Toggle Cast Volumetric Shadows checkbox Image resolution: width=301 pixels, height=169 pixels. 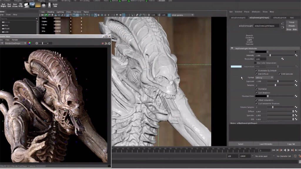pyautogui.click(x=256, y=104)
